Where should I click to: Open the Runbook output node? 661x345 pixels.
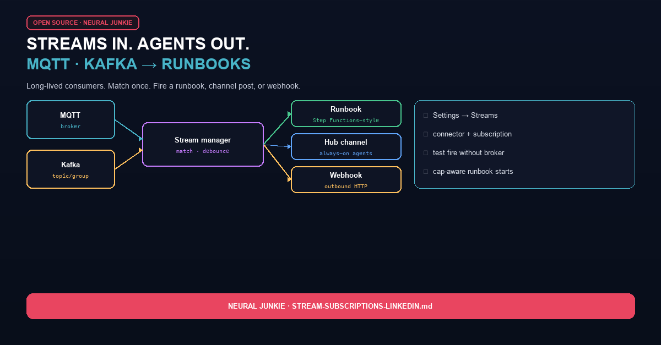tap(346, 113)
